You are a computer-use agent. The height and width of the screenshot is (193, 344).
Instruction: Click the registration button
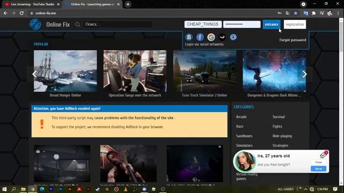(295, 24)
